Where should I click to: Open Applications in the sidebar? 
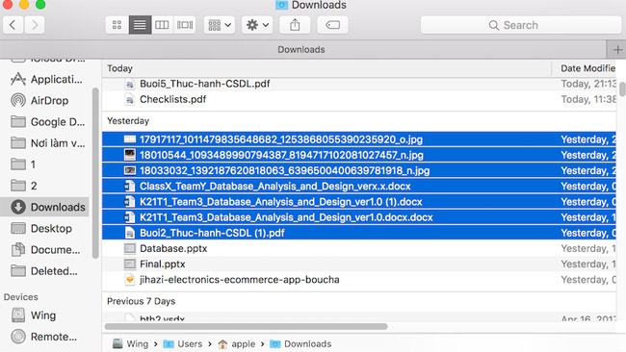(x=56, y=79)
